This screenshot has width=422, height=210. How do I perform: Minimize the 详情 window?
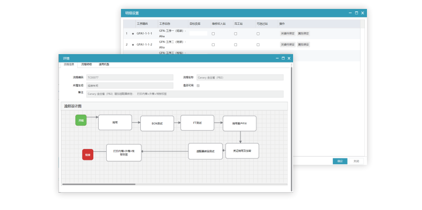tap(277, 58)
